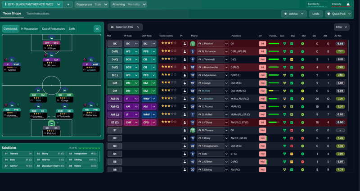
Task: Open the Advice button
Action: [294, 14]
